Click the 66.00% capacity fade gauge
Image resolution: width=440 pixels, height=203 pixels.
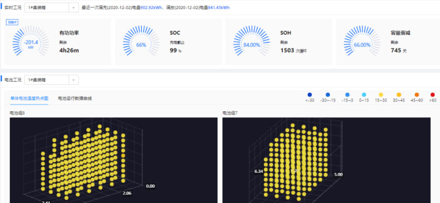[x=362, y=42]
